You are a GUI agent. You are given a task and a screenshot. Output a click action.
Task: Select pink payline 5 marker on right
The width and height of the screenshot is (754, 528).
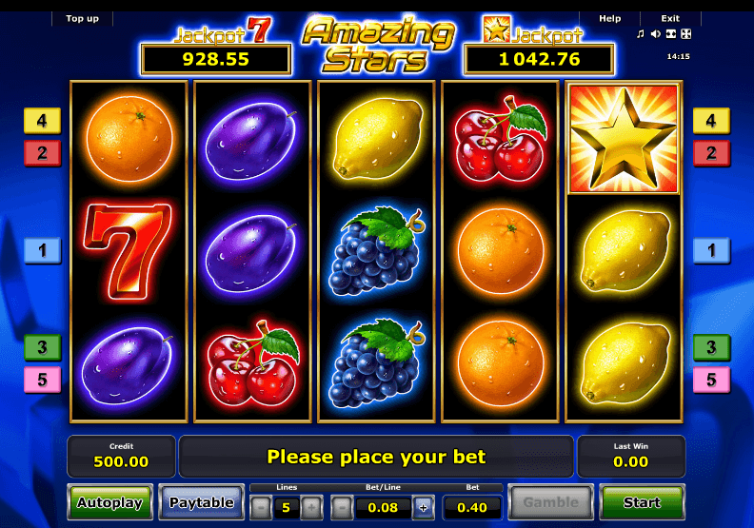pos(711,380)
